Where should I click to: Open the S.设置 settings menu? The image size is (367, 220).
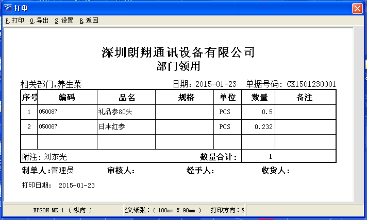click(64, 21)
